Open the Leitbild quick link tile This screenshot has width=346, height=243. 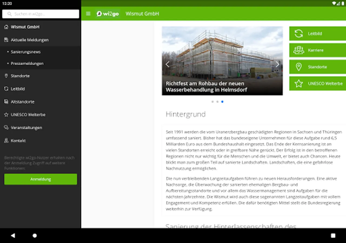point(318,34)
